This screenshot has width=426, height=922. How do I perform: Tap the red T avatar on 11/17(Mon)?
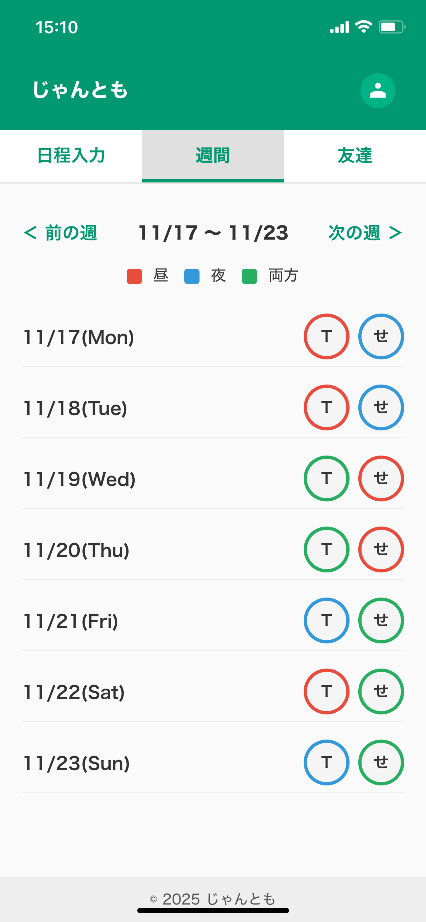(326, 336)
